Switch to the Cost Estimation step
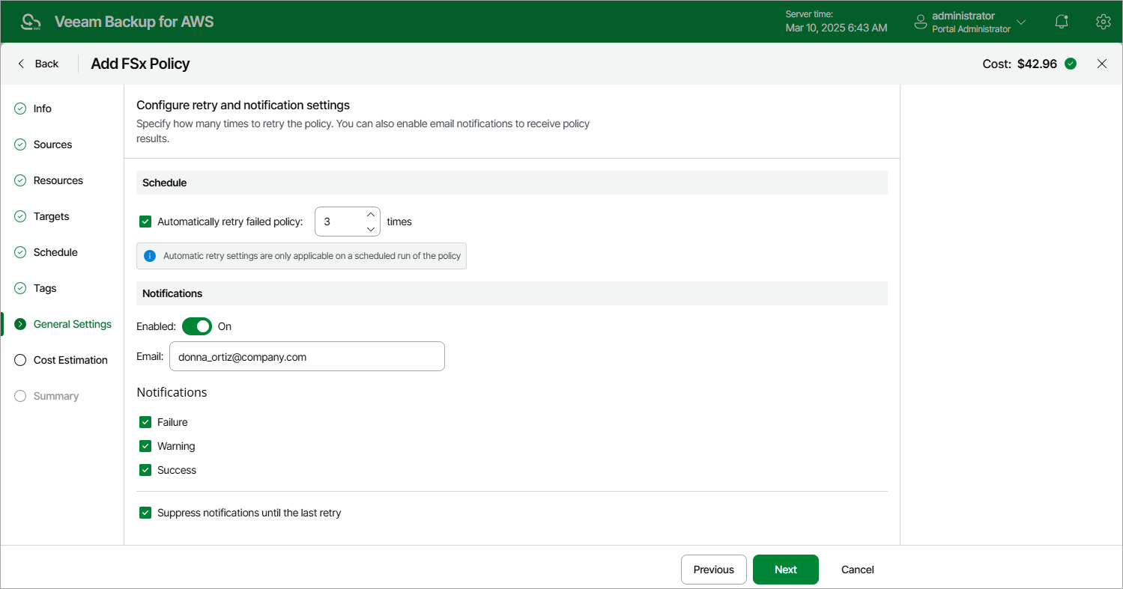This screenshot has height=589, width=1123. point(70,359)
